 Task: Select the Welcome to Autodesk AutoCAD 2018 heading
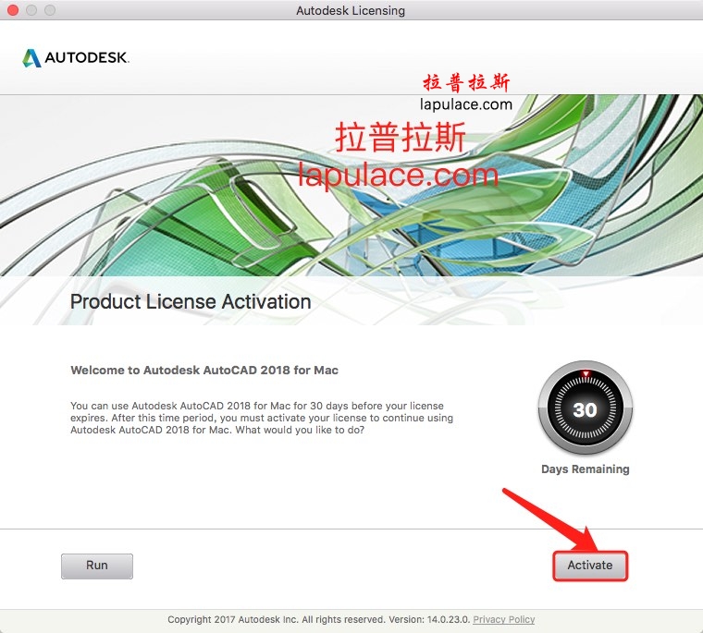point(204,370)
